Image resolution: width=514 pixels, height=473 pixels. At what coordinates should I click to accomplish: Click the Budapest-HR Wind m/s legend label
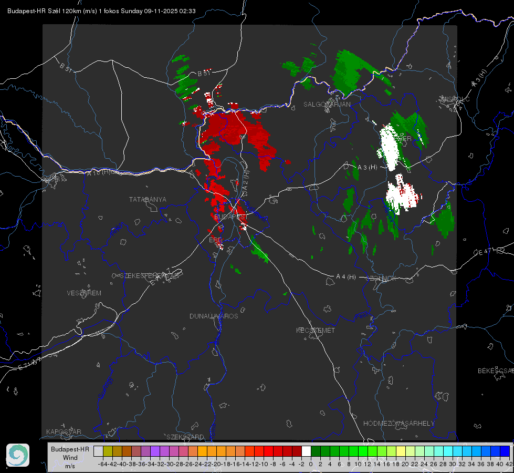coord(70,458)
